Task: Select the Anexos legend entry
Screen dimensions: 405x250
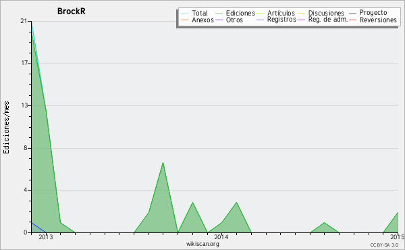Action: (202, 20)
